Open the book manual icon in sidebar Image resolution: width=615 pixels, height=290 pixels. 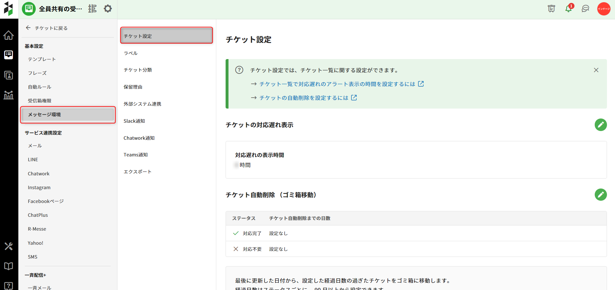tap(9, 266)
